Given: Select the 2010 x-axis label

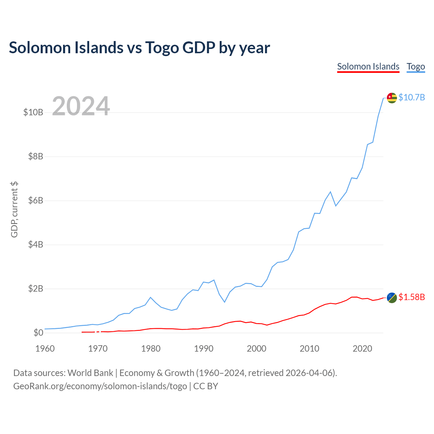Looking at the screenshot, I should [x=310, y=349].
